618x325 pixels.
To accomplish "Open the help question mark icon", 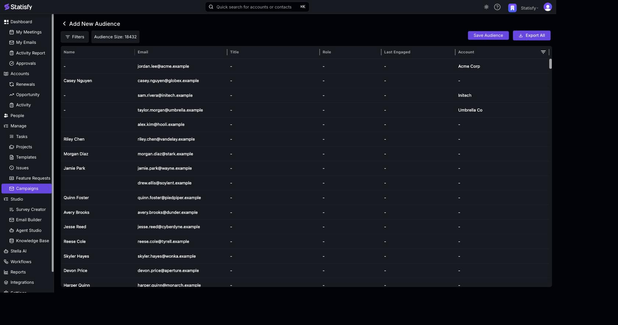I will pyautogui.click(x=497, y=7).
